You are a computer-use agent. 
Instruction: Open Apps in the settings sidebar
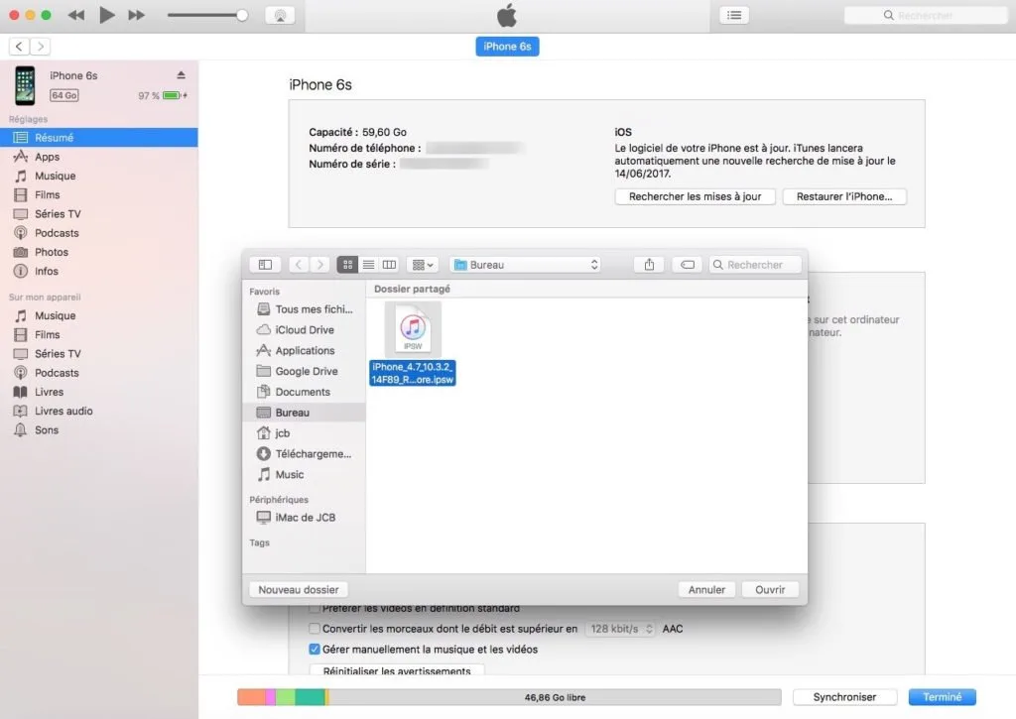click(x=98, y=157)
